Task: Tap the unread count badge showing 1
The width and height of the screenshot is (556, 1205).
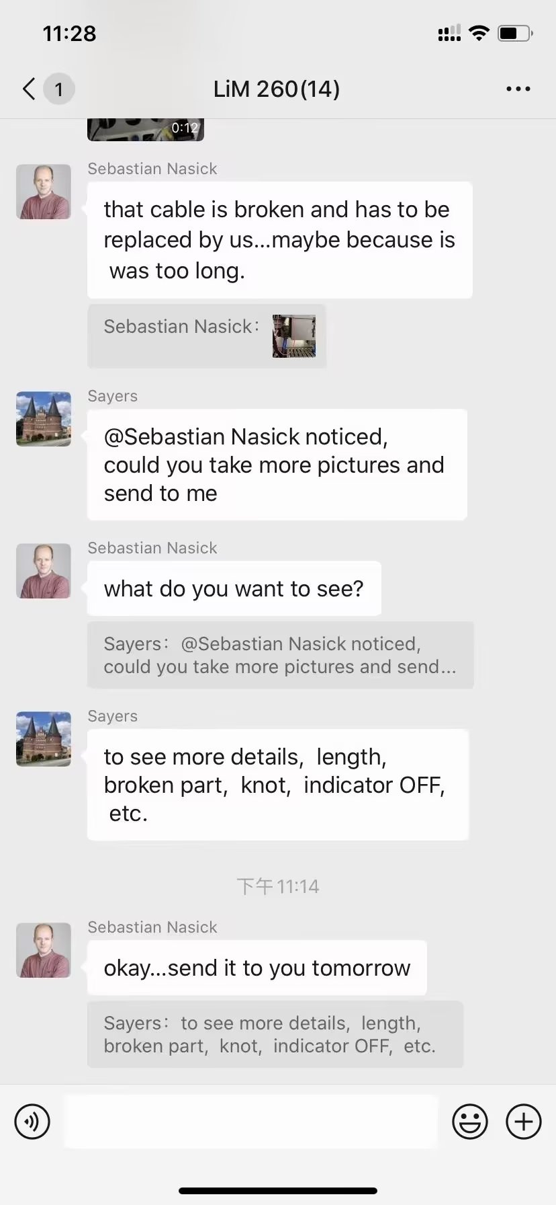Action: coord(59,89)
